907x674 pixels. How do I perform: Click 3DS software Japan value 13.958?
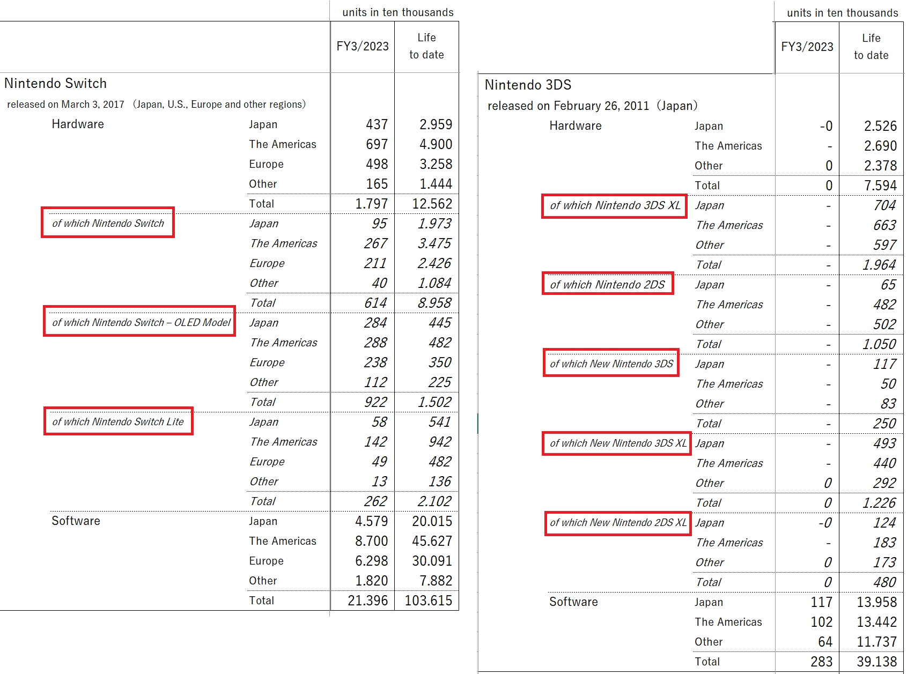(x=877, y=602)
